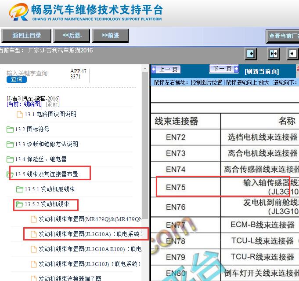Go to next page with 下一页
Screen dimensions: 299x281
224,69
